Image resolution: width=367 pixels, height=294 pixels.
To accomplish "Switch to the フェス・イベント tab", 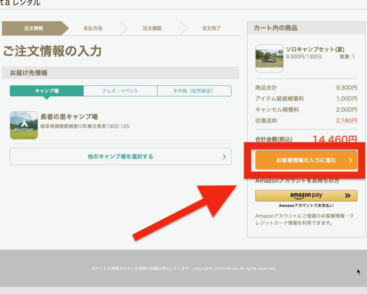I will click(x=120, y=91).
